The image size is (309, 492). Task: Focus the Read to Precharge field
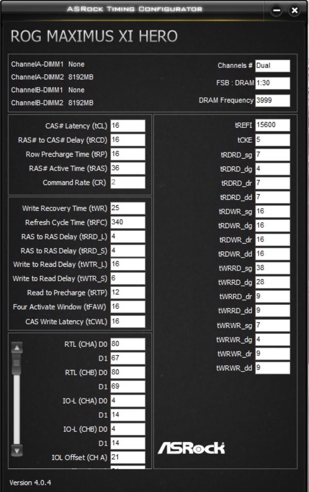click(x=128, y=293)
